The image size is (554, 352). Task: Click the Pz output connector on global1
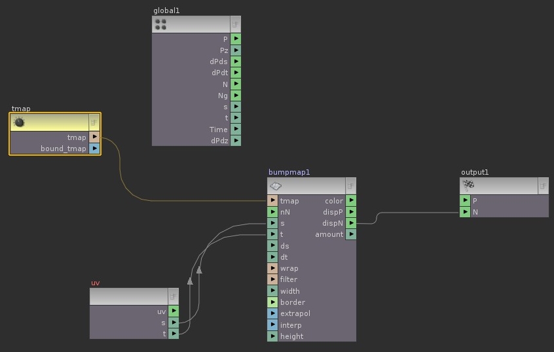coord(236,50)
